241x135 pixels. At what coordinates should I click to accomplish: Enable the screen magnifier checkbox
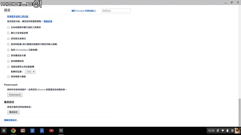tap(8, 55)
